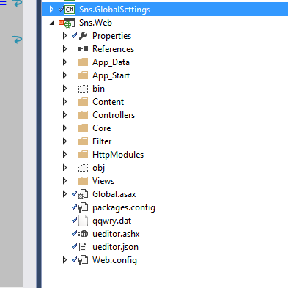Expand the obj folder arrow
The width and height of the screenshot is (288, 288).
(64, 168)
